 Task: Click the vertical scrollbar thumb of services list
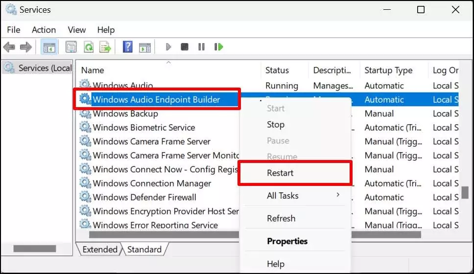pos(465,192)
